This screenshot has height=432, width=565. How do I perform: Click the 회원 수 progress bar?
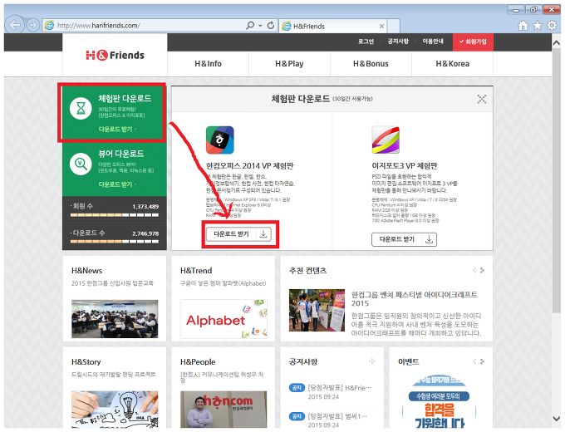(115, 215)
